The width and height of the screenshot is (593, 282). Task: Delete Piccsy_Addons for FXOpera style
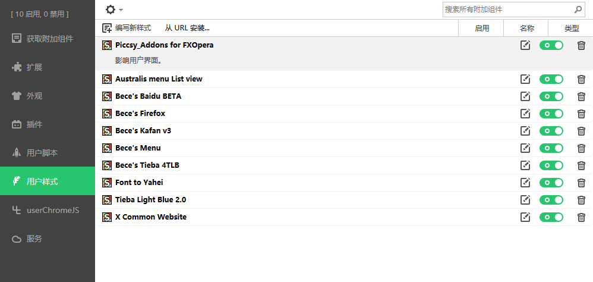581,45
